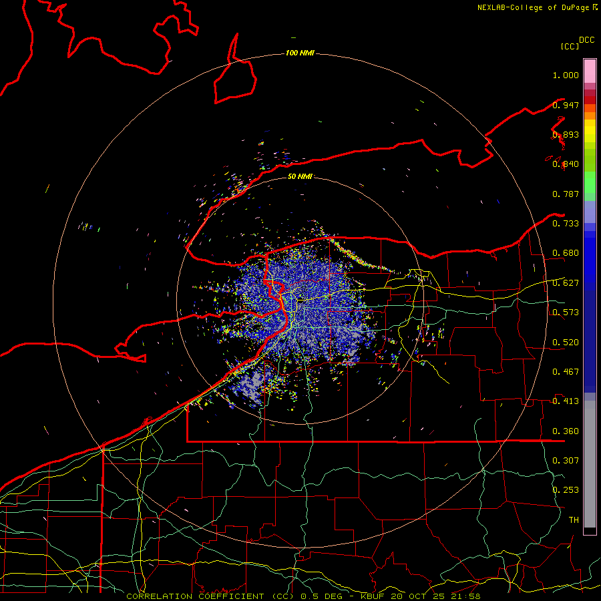Select the 0.627 scale label
This screenshot has height=601, width=601.
tap(566, 283)
